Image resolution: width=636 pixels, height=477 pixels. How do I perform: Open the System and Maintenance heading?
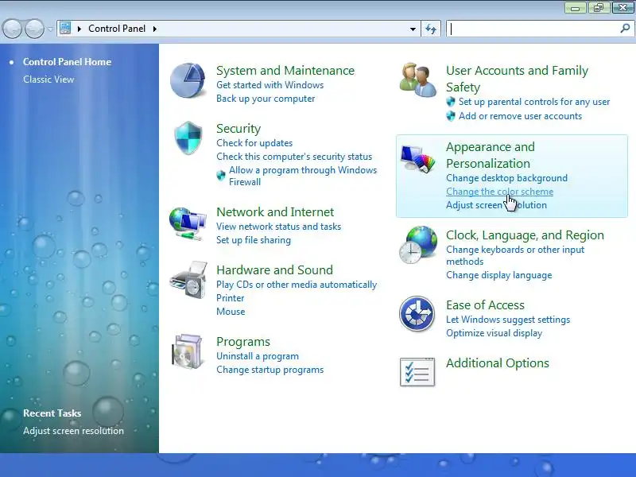click(x=285, y=70)
